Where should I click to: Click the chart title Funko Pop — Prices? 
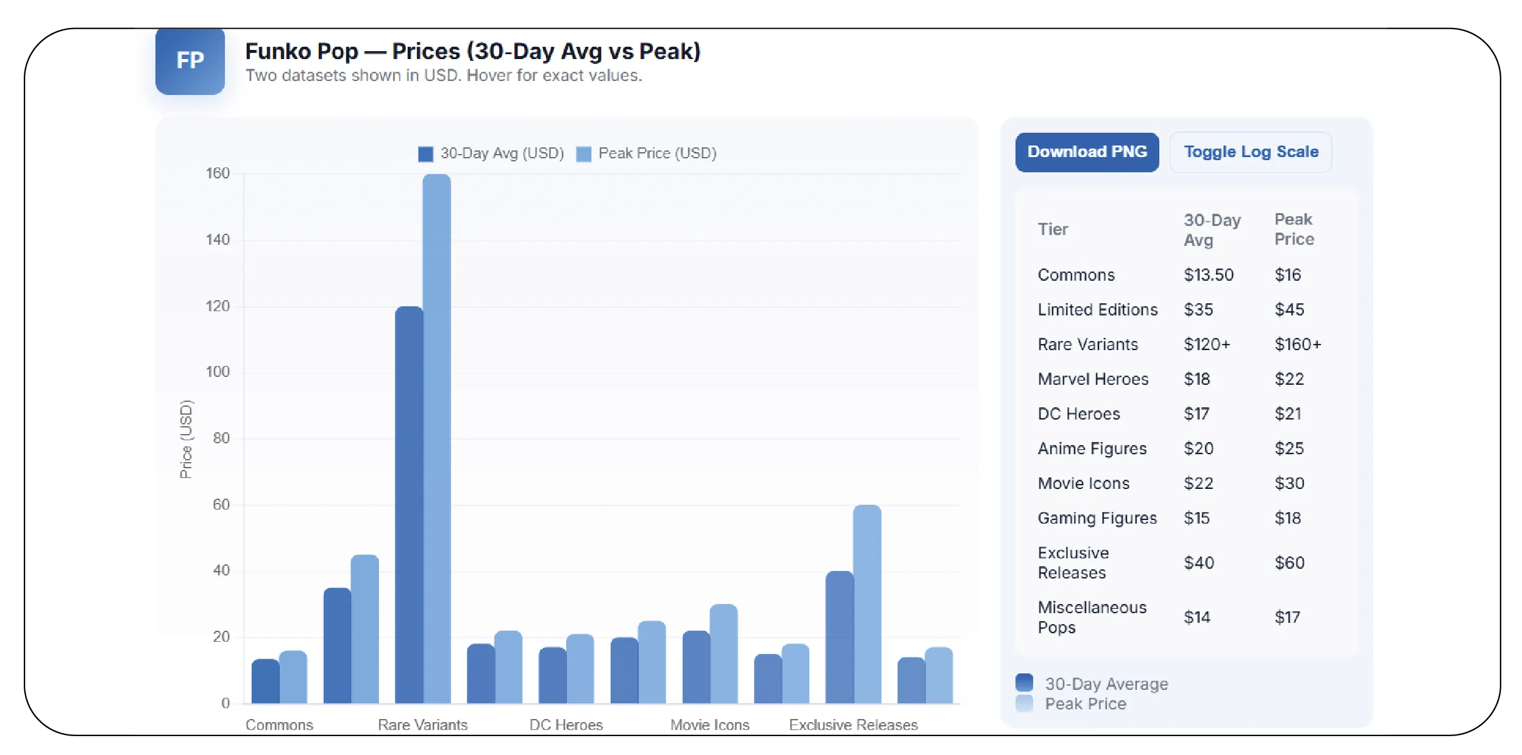coord(472,52)
